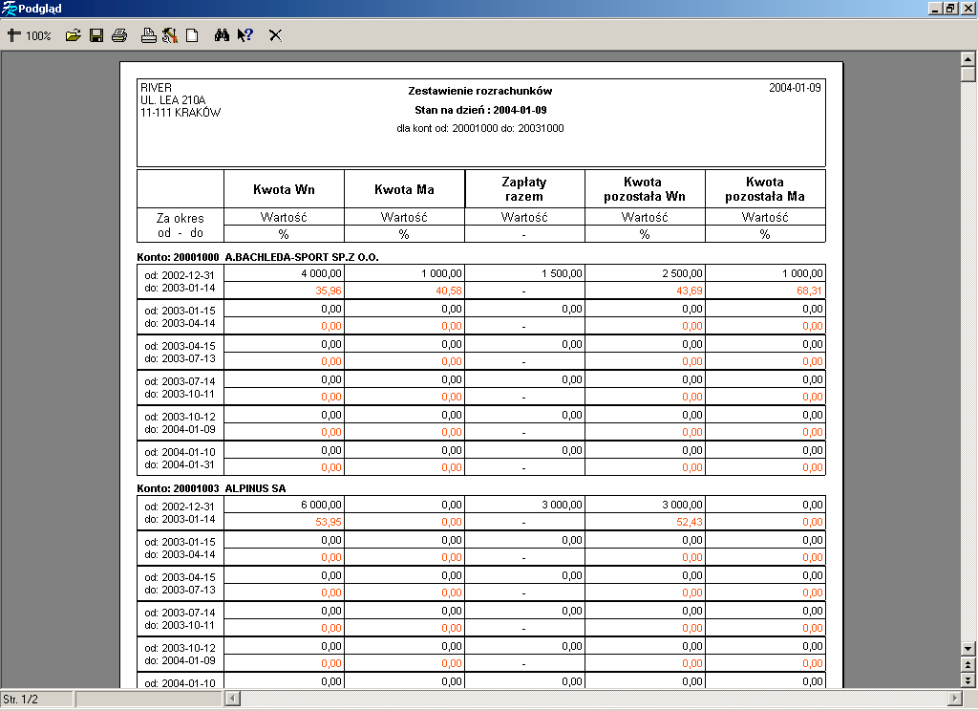Click the red percentage '53,95'

click(x=329, y=522)
